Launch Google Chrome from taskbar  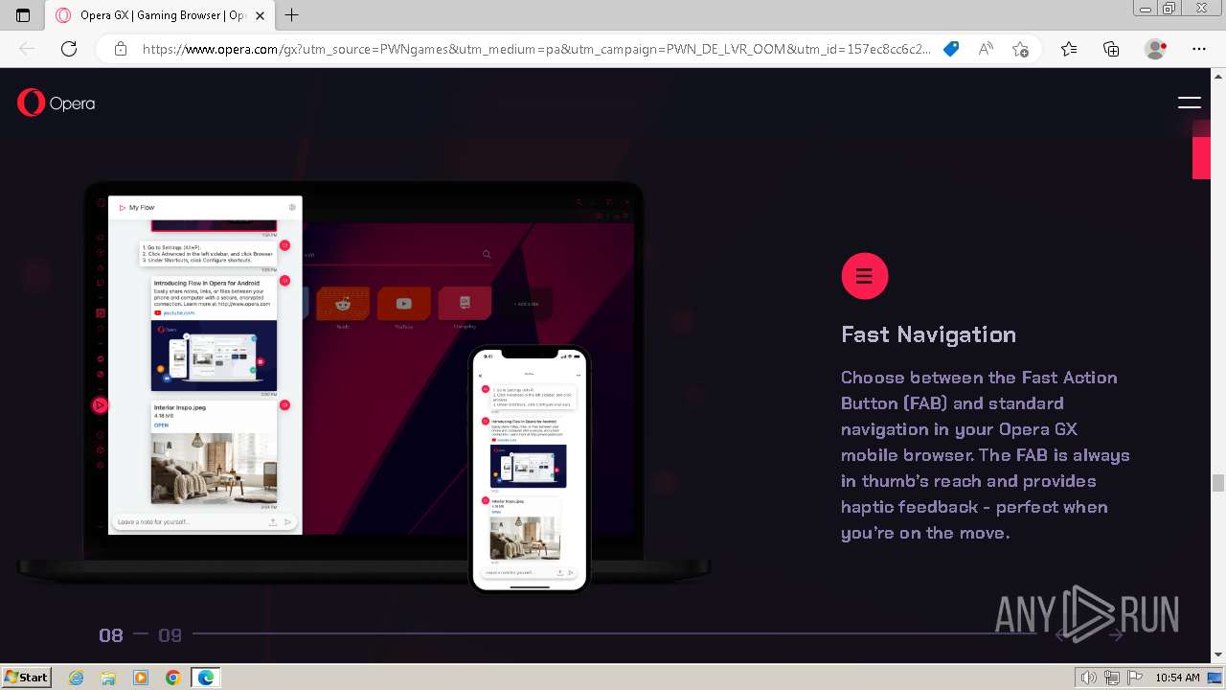(x=172, y=678)
